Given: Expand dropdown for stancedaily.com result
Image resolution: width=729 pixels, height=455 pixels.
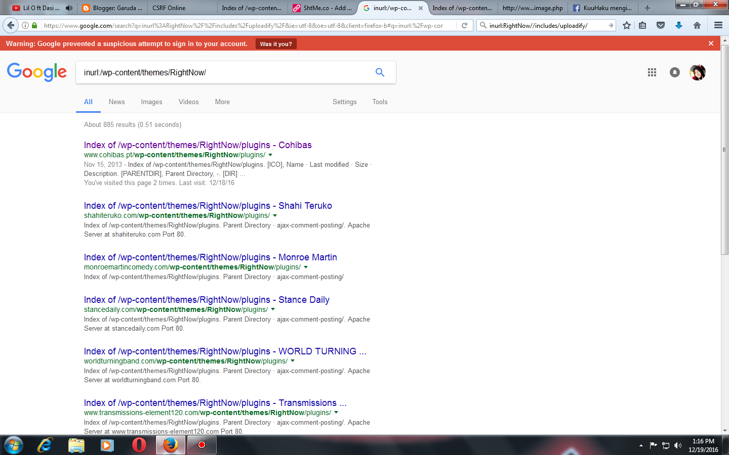Looking at the screenshot, I should click(x=273, y=310).
